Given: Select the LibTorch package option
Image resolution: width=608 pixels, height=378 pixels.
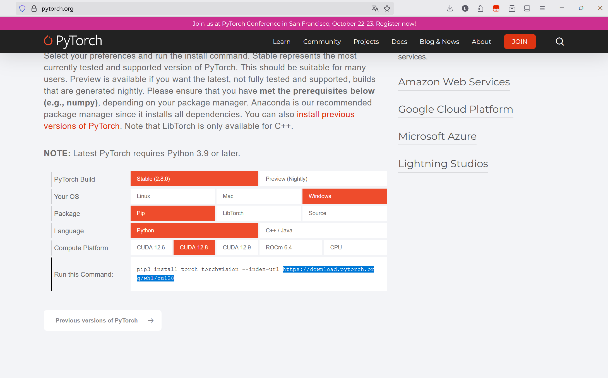Looking at the screenshot, I should [x=258, y=213].
